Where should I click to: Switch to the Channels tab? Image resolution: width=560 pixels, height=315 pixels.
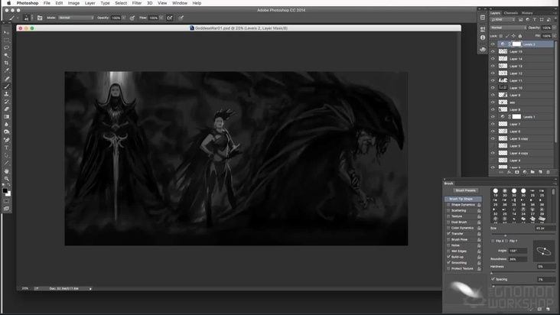coord(511,13)
